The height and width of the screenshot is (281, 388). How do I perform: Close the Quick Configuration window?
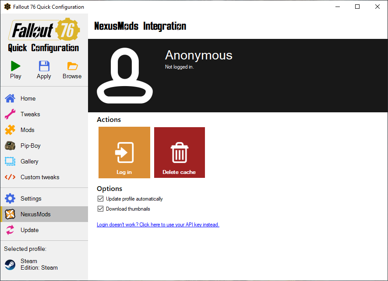pyautogui.click(x=377, y=7)
